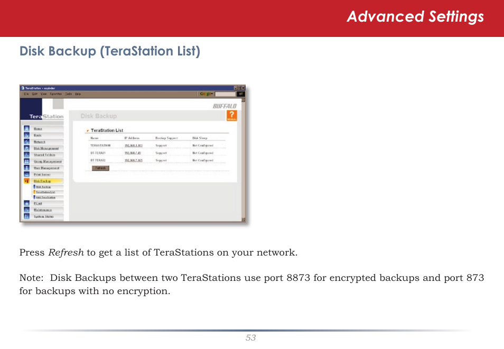Image resolution: width=504 pixels, height=349 pixels.
Task: Click the BUFFALO logo
Action: click(x=225, y=106)
